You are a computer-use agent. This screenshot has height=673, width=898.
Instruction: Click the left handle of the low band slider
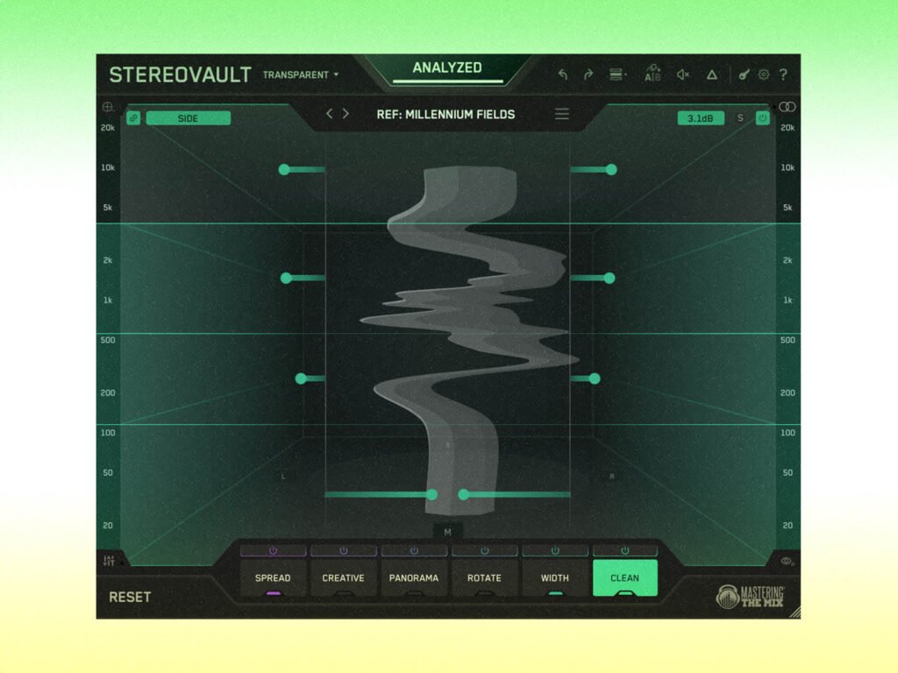point(432,494)
